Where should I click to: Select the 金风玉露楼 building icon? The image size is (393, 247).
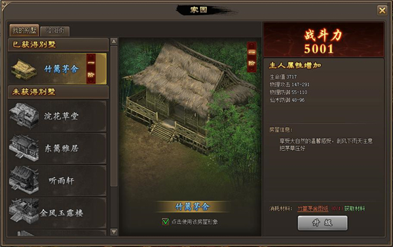24,212
